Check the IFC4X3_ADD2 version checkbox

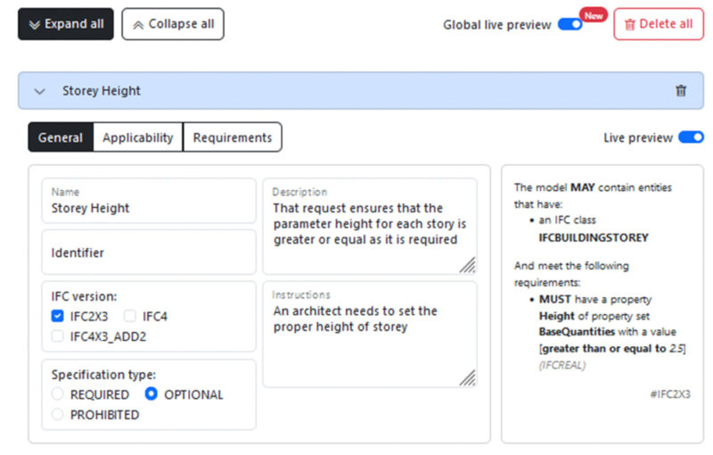tap(57, 336)
